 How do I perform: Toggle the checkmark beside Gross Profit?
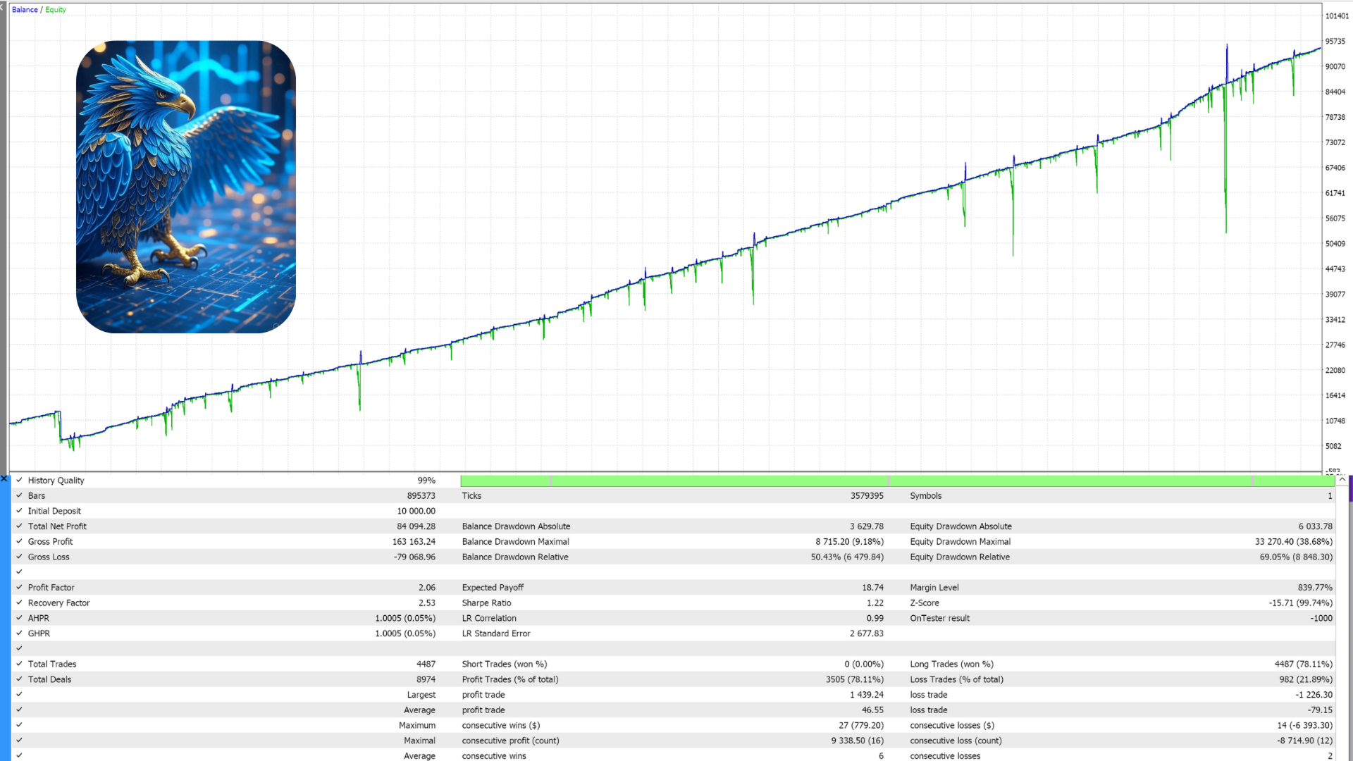point(19,541)
